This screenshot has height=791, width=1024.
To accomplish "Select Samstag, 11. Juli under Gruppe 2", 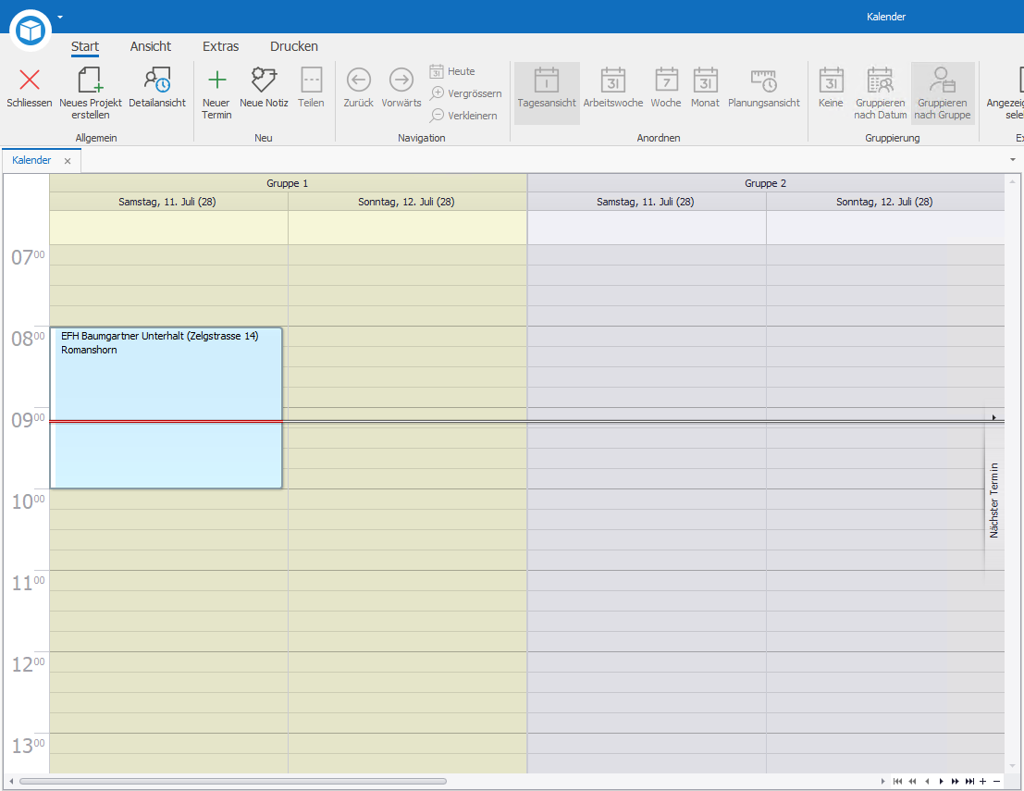I will [646, 202].
